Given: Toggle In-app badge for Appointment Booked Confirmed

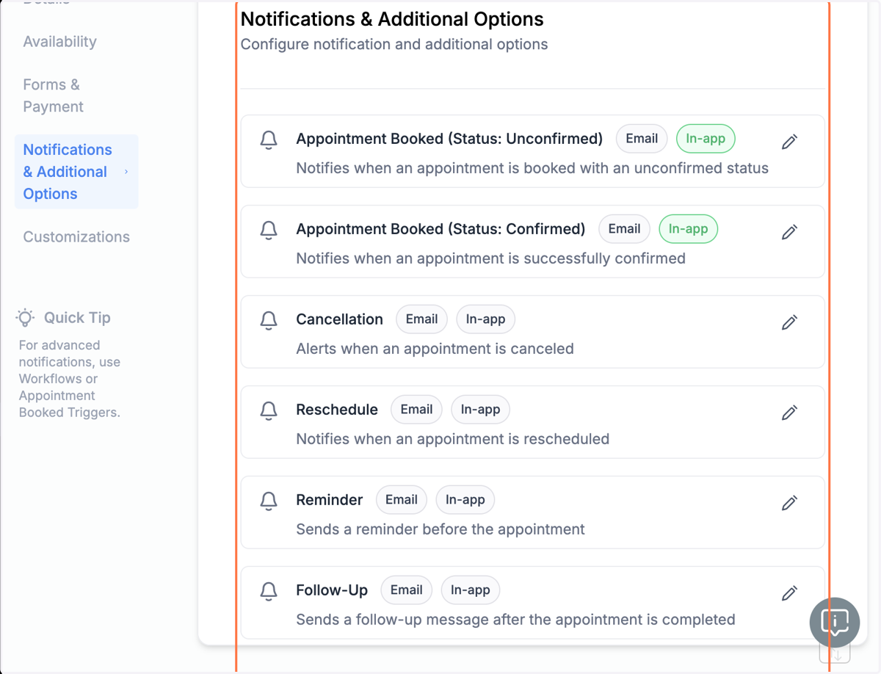Looking at the screenshot, I should click(689, 229).
